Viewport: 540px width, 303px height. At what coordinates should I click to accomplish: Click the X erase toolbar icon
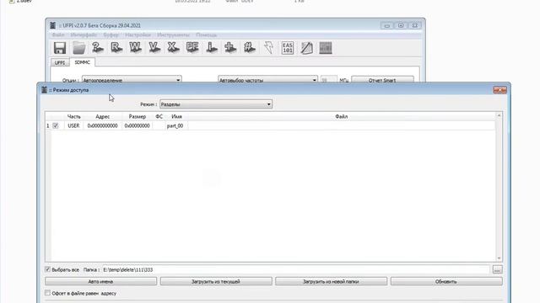(173, 48)
